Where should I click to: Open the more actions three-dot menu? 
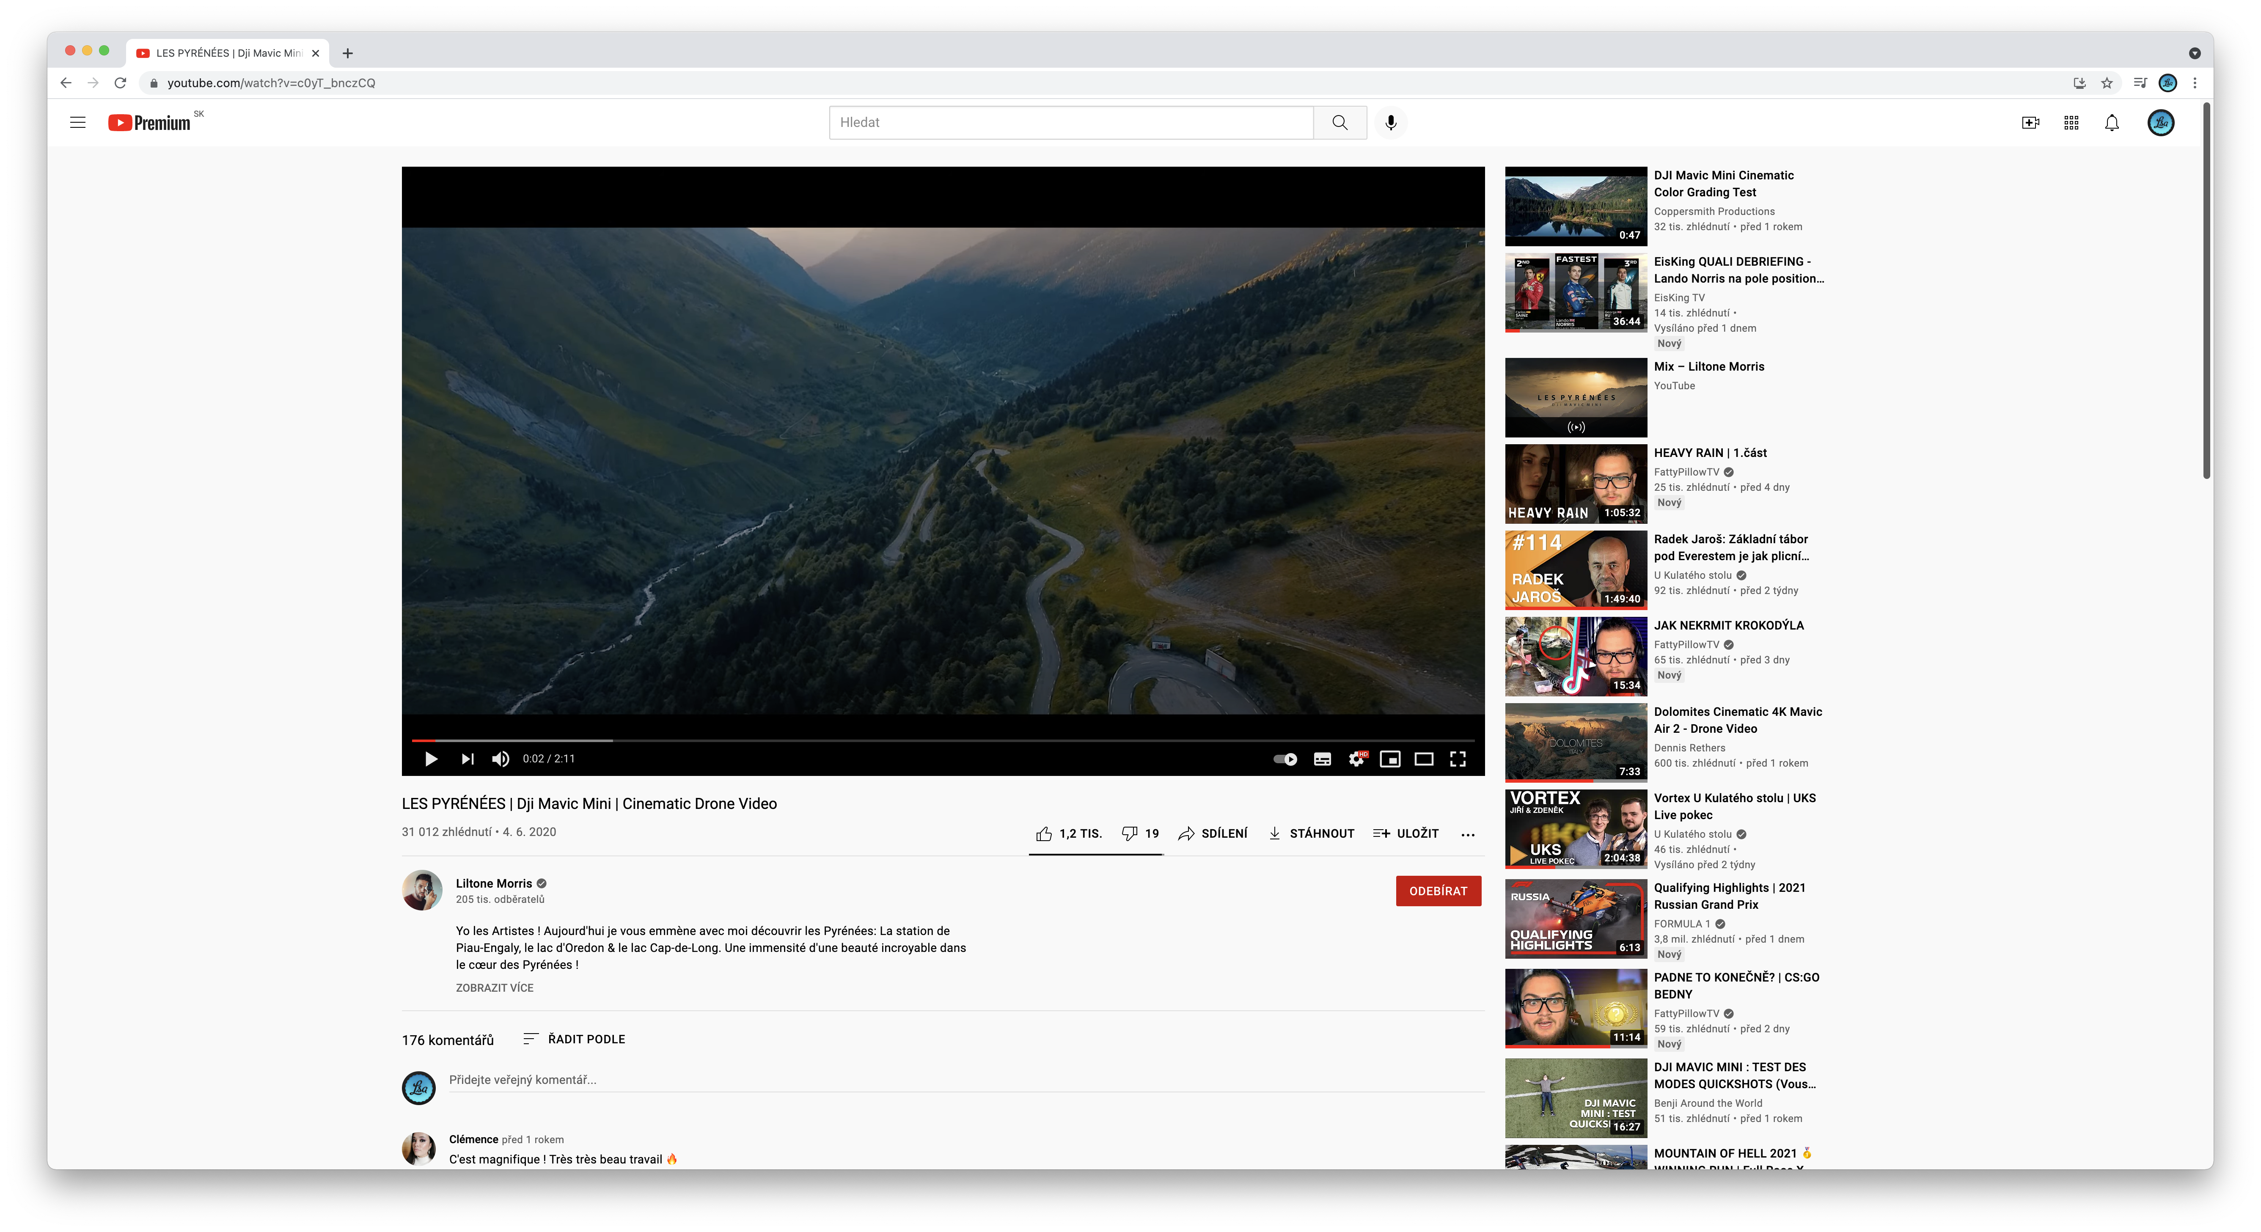(x=1468, y=834)
